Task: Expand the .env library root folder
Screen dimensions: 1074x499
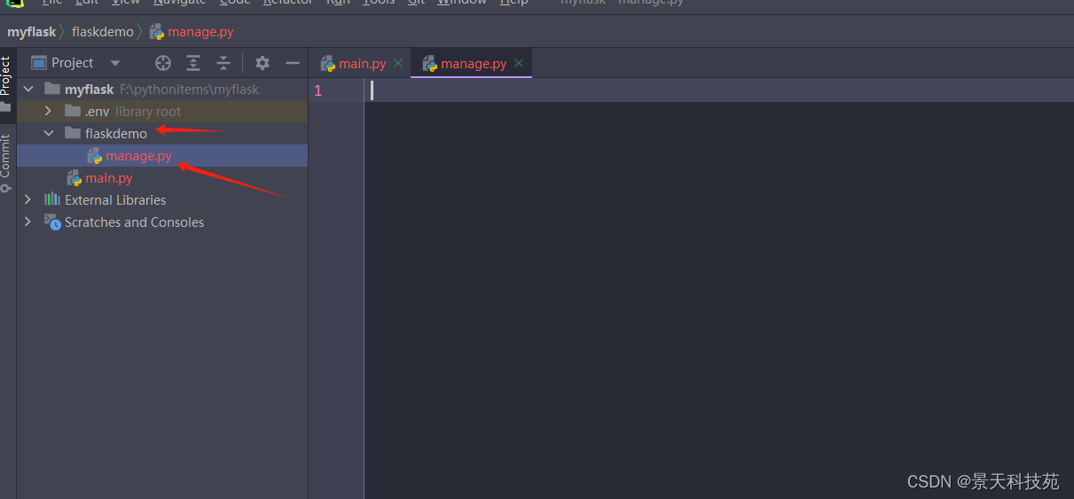Action: tap(49, 112)
